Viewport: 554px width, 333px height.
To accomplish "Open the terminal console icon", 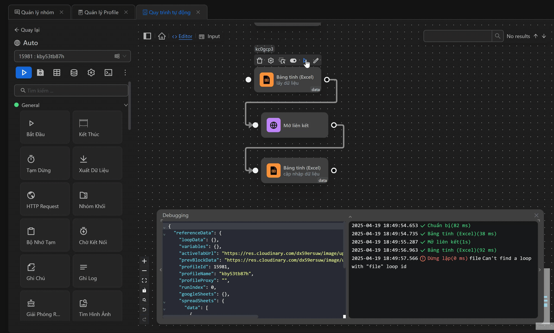I will 108,73.
